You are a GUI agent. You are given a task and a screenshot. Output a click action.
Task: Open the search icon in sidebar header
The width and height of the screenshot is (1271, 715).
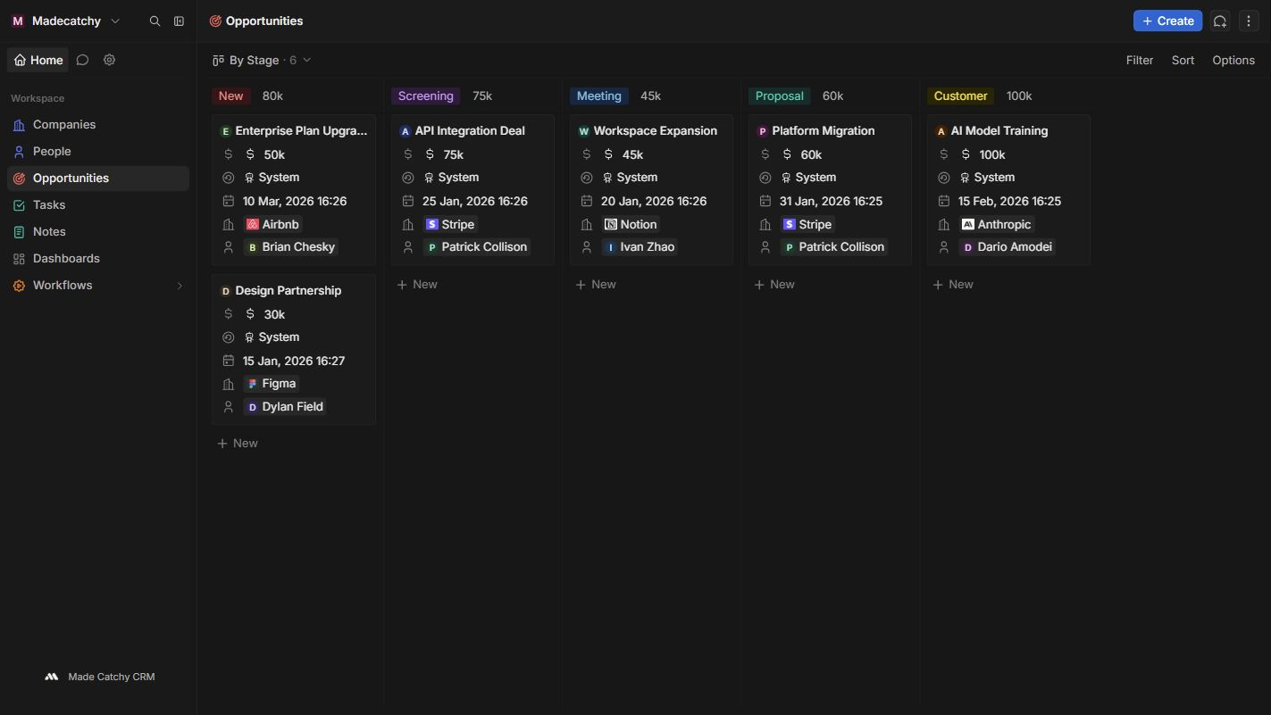(155, 21)
